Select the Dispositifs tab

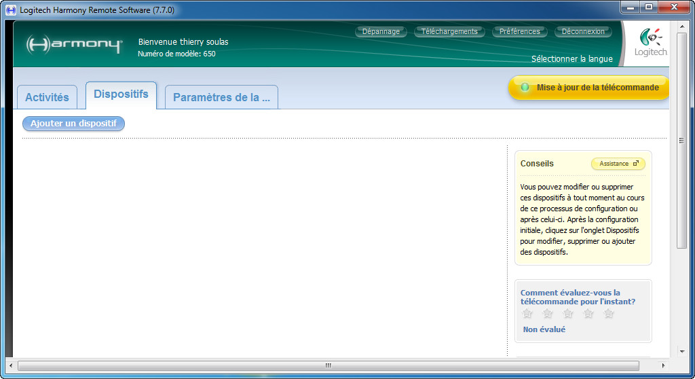(x=121, y=94)
